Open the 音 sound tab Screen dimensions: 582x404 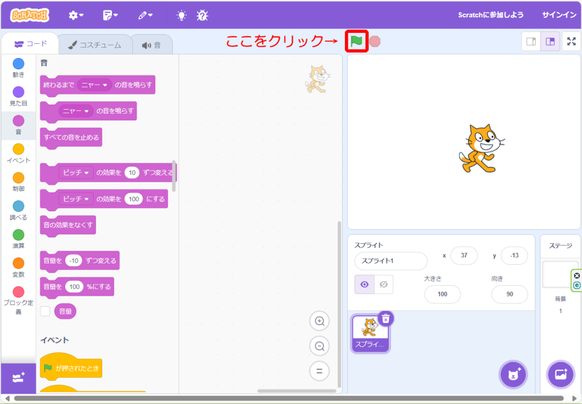152,45
